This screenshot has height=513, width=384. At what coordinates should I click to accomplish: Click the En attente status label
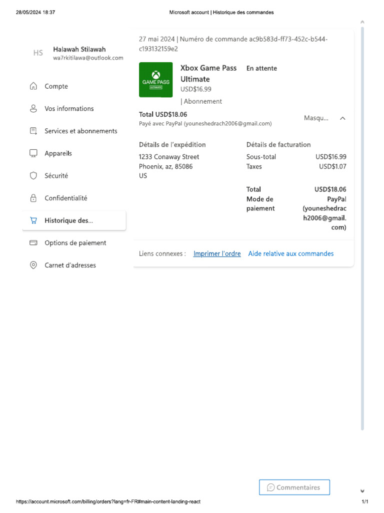[x=261, y=68]
